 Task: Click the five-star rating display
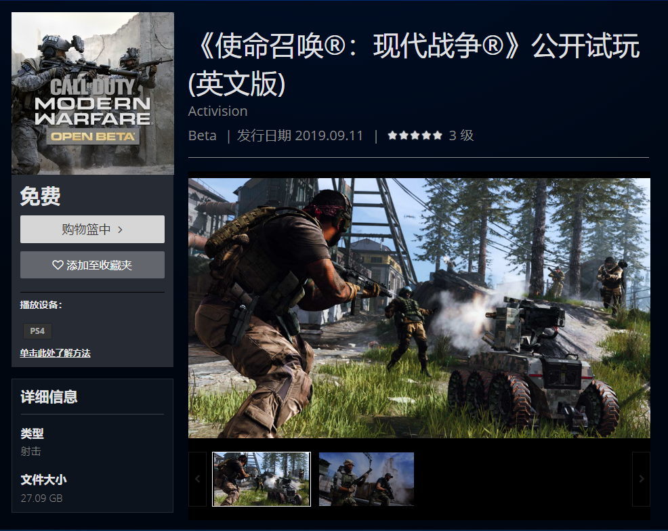click(415, 135)
